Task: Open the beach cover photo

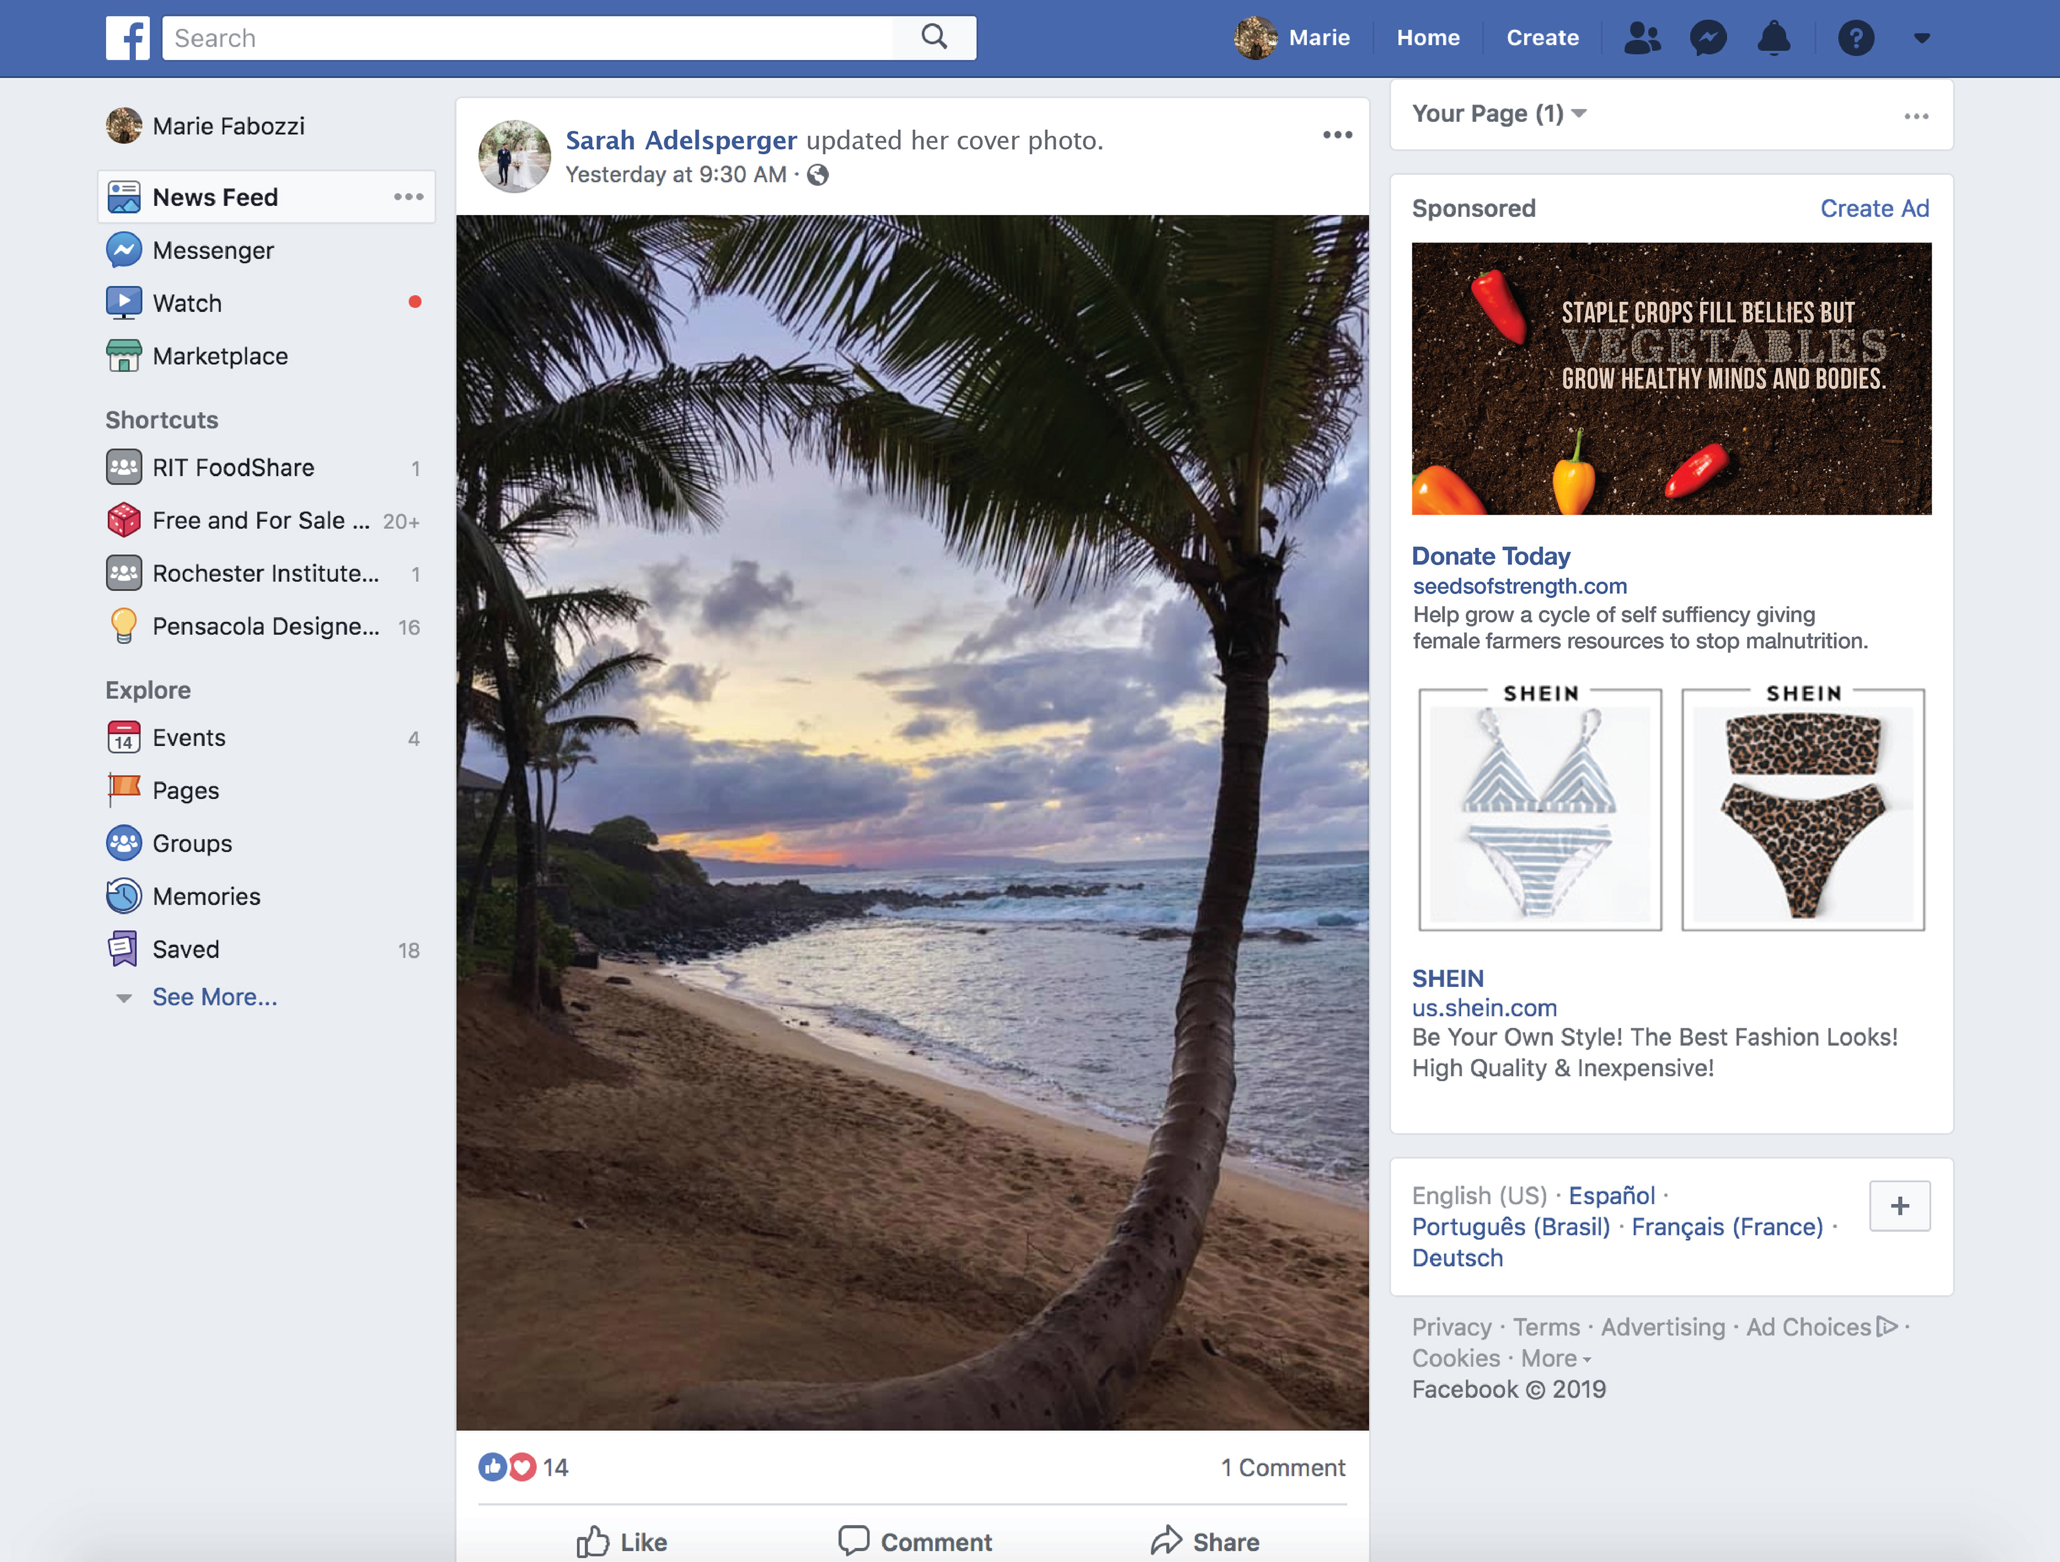Action: pos(913,822)
